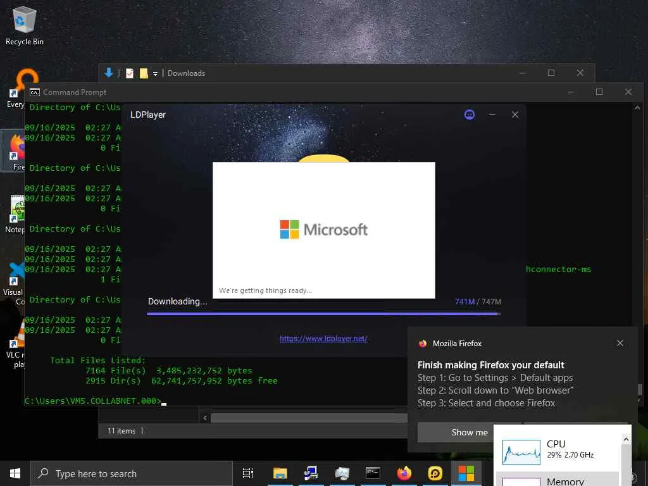
Task: Click 'We're getting things ready...' text
Action: click(265, 290)
